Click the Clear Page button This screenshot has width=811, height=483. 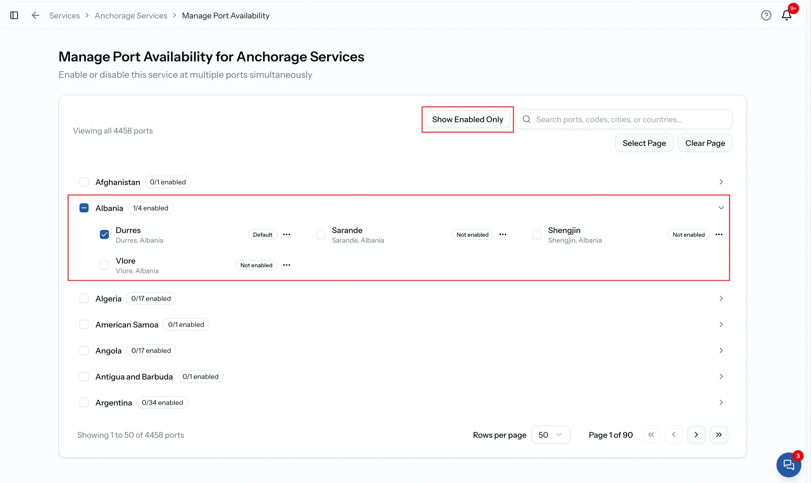click(x=705, y=143)
